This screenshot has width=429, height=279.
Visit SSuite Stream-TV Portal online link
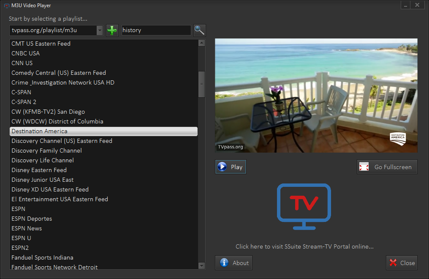click(304, 246)
